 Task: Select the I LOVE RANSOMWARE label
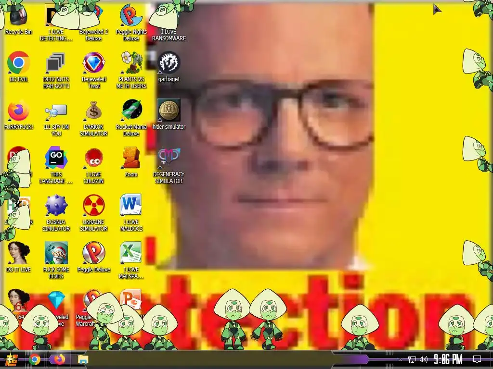pyautogui.click(x=169, y=35)
